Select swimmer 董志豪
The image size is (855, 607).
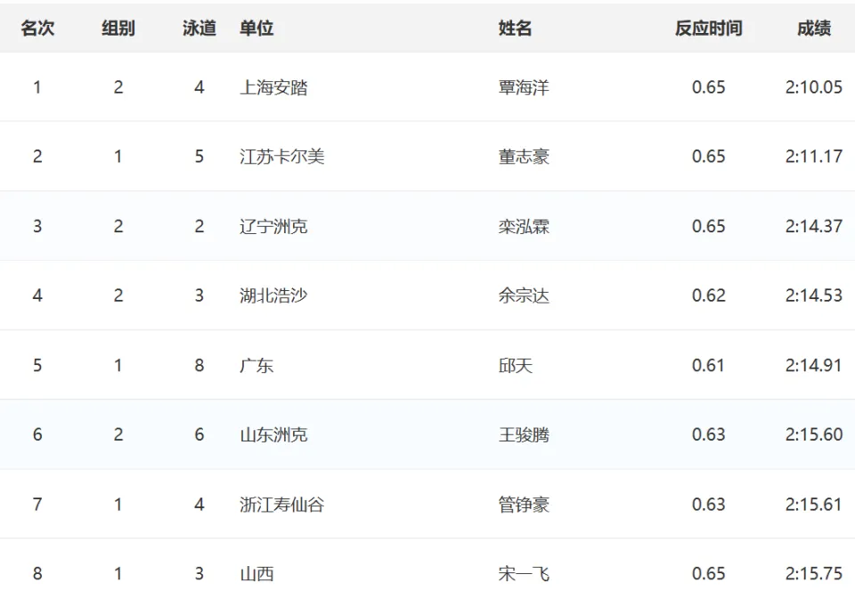[524, 157]
